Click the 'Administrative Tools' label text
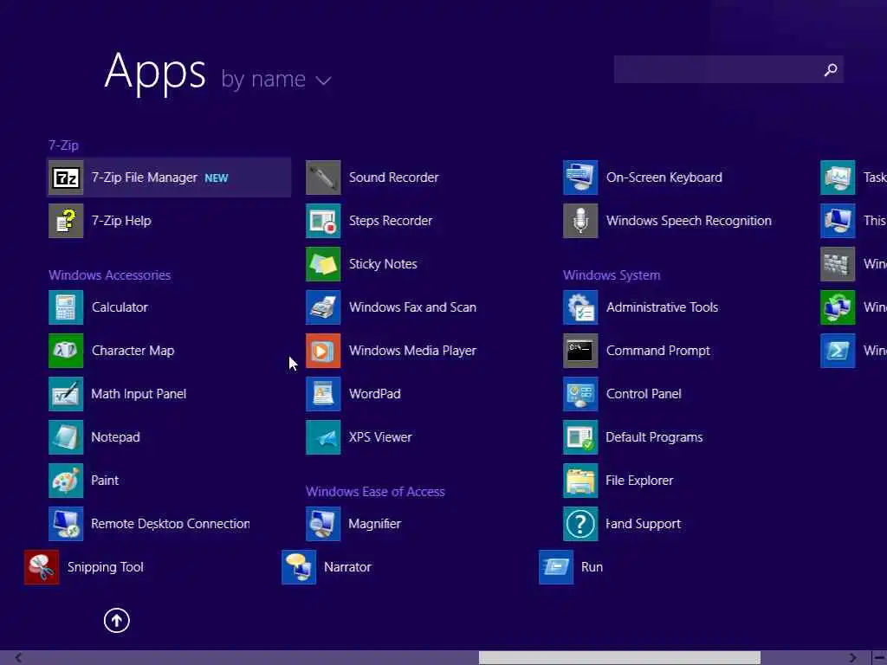This screenshot has height=665, width=887. 662,307
